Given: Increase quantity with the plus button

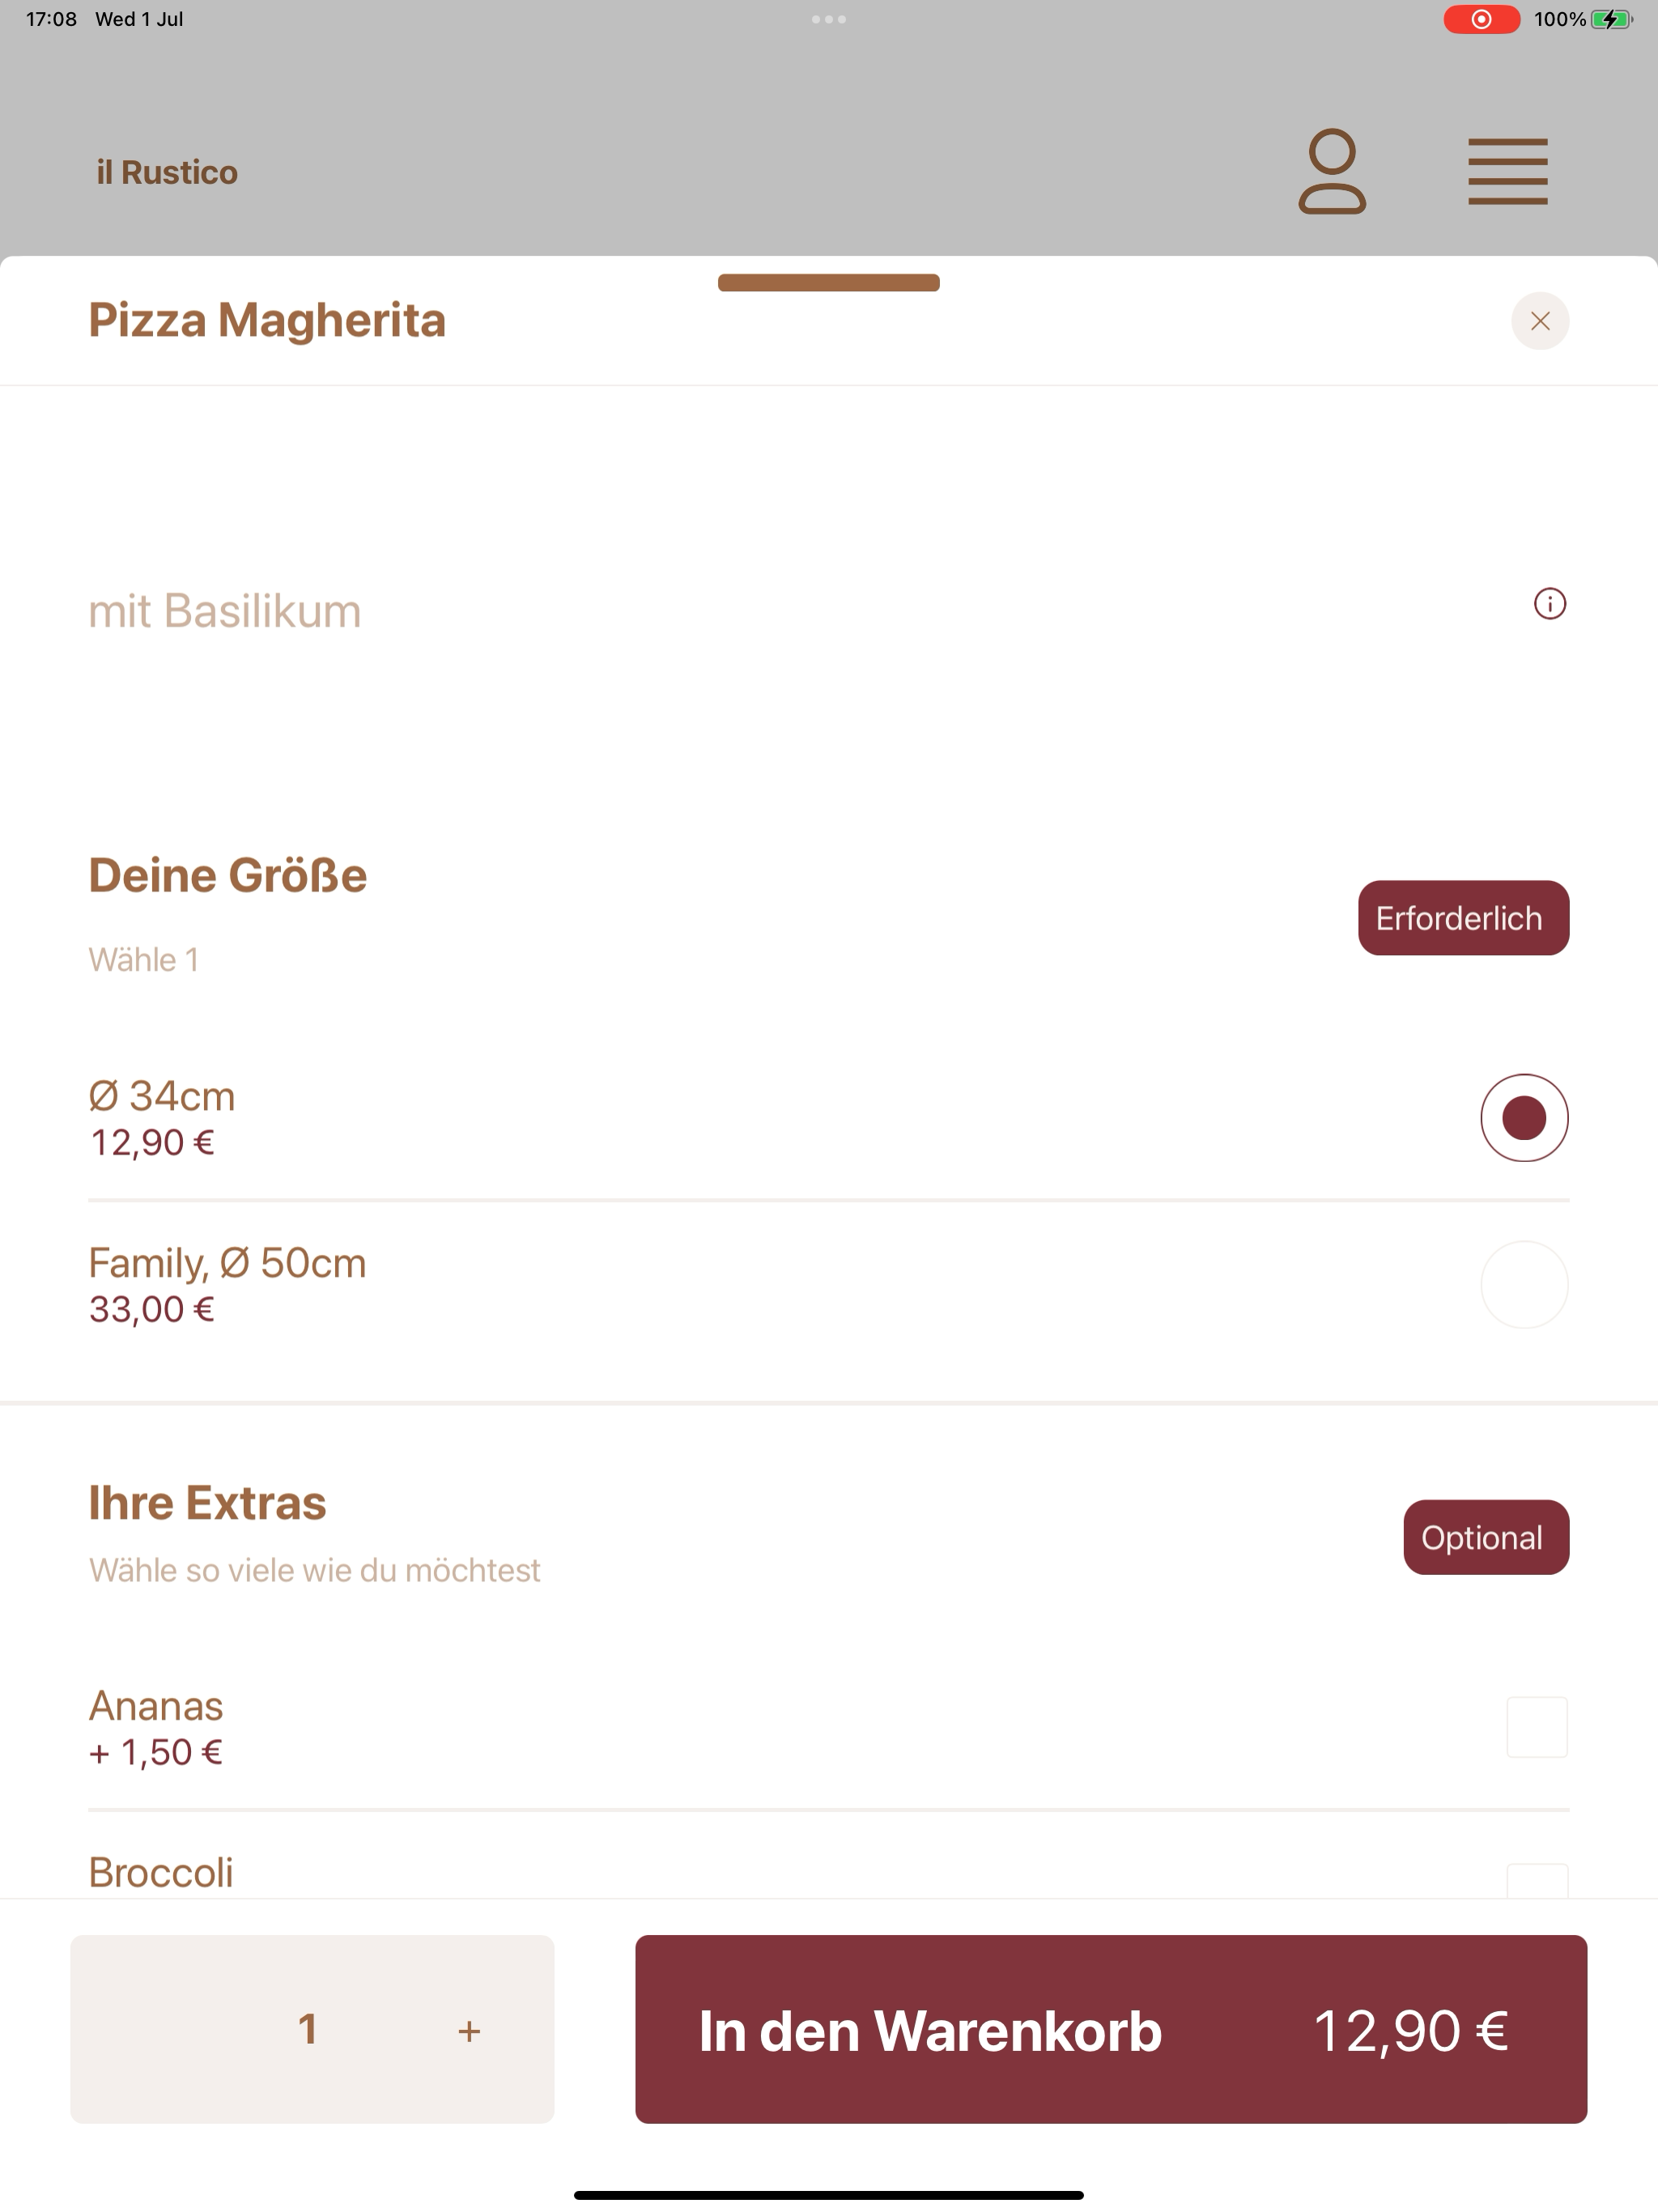Looking at the screenshot, I should tap(469, 2031).
